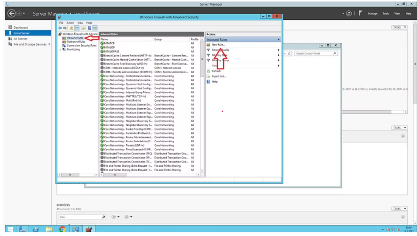This screenshot has width=417, height=236.
Task: Click the Refresh icon in Actions pane
Action: pyautogui.click(x=209, y=71)
